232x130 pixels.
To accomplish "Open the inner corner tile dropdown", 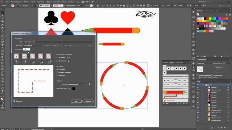I will coord(36,56).
